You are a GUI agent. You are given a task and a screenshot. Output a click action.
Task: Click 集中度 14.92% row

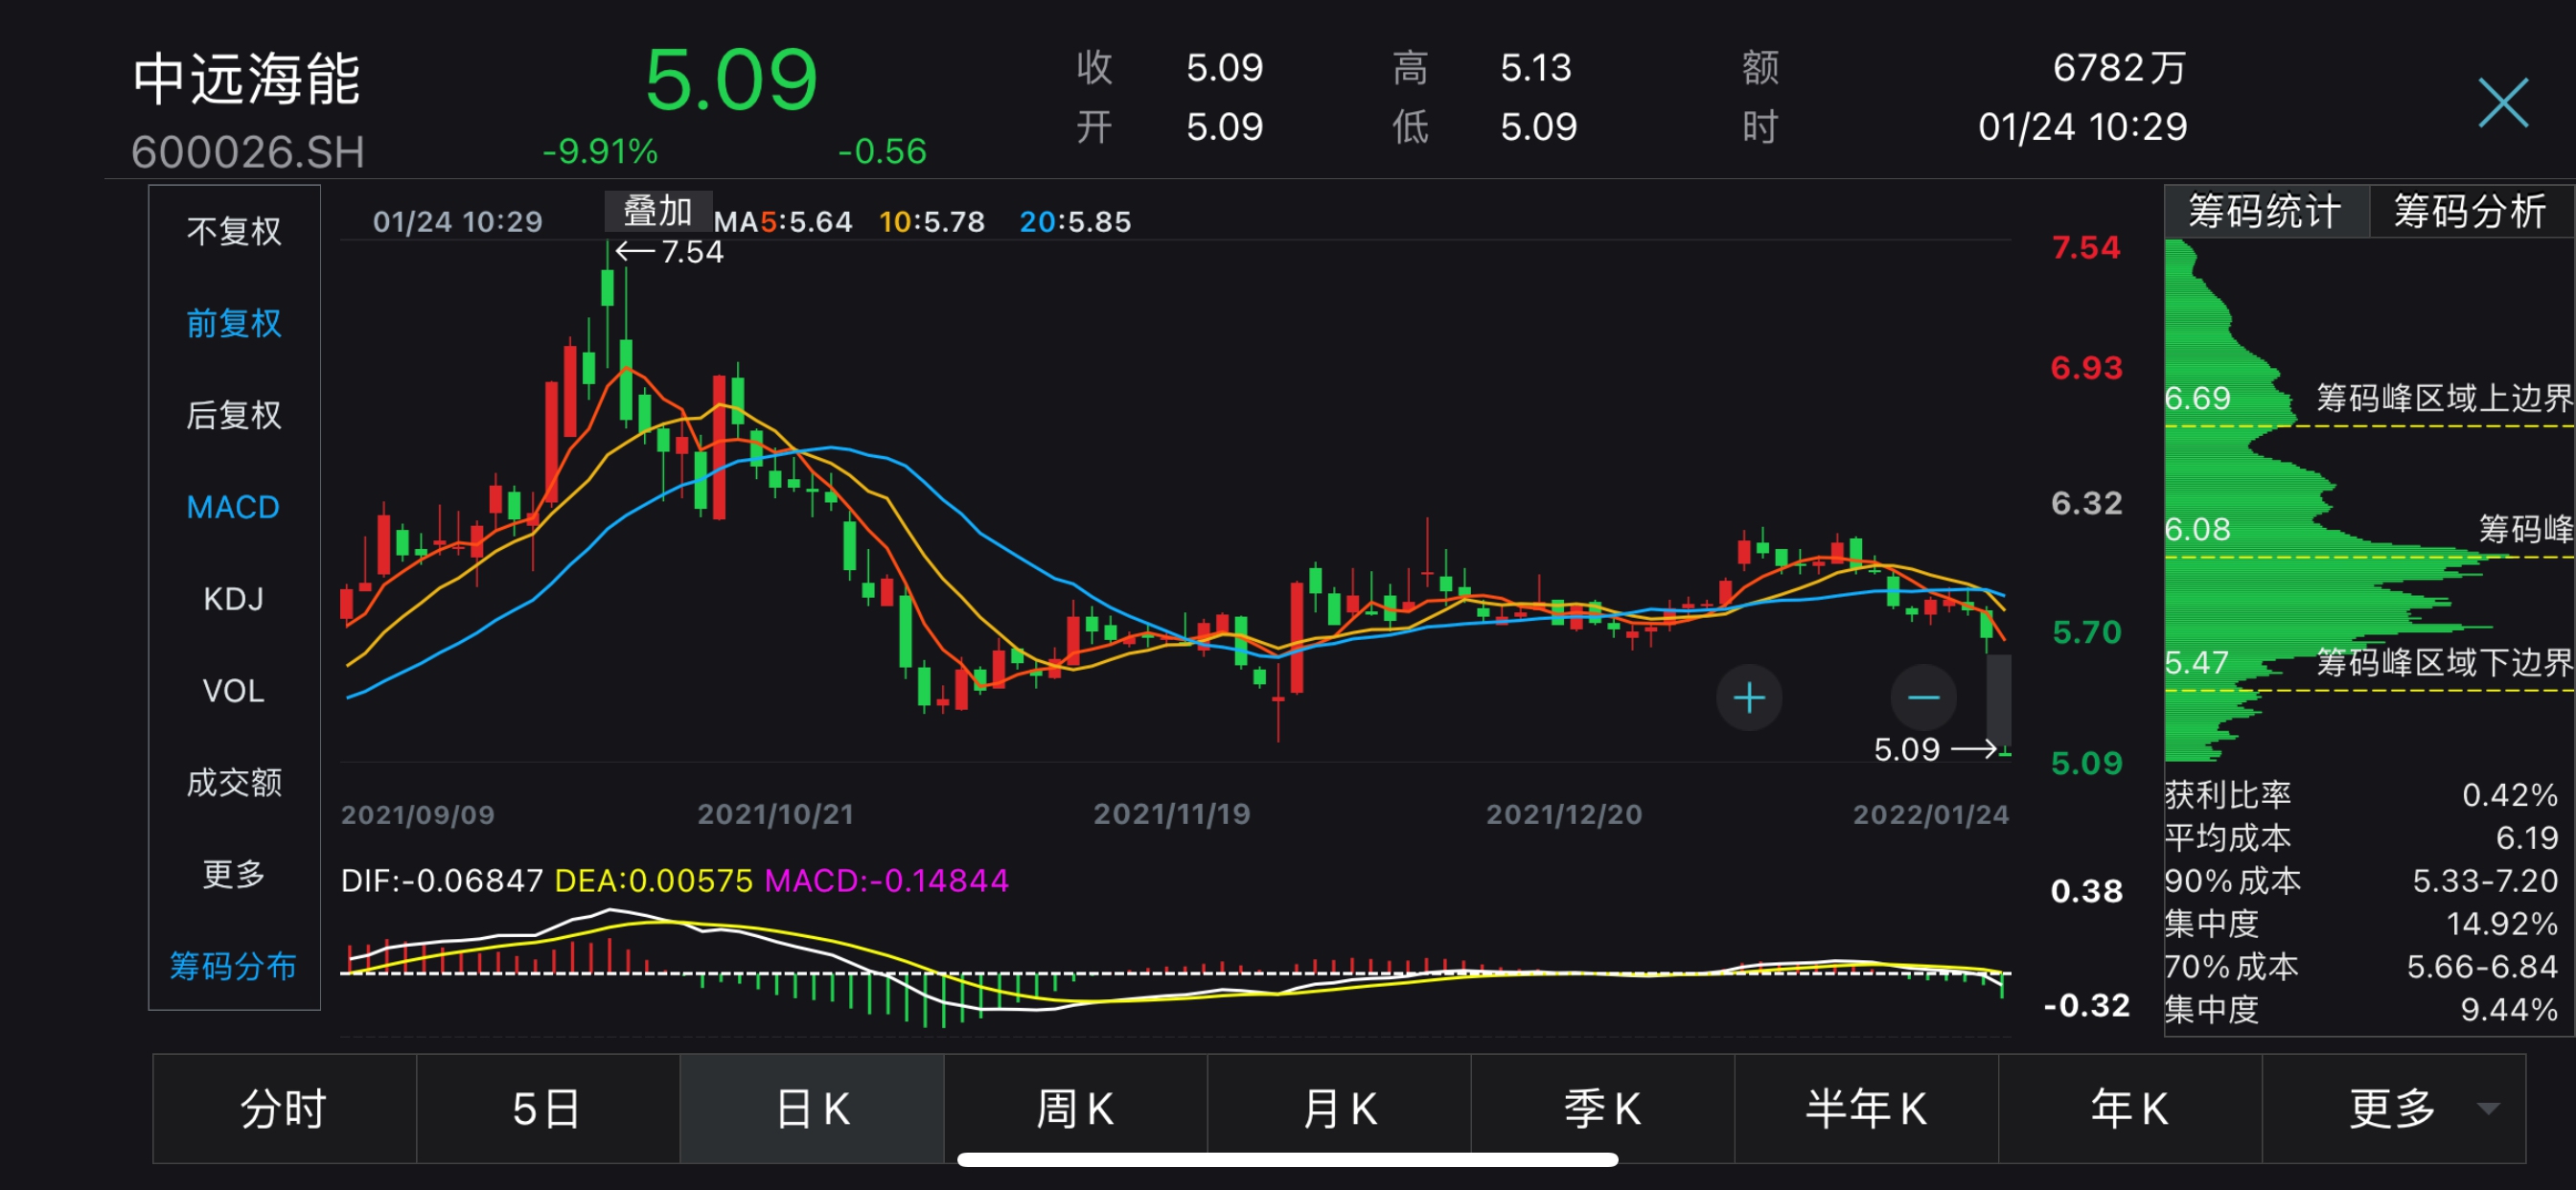point(2361,924)
